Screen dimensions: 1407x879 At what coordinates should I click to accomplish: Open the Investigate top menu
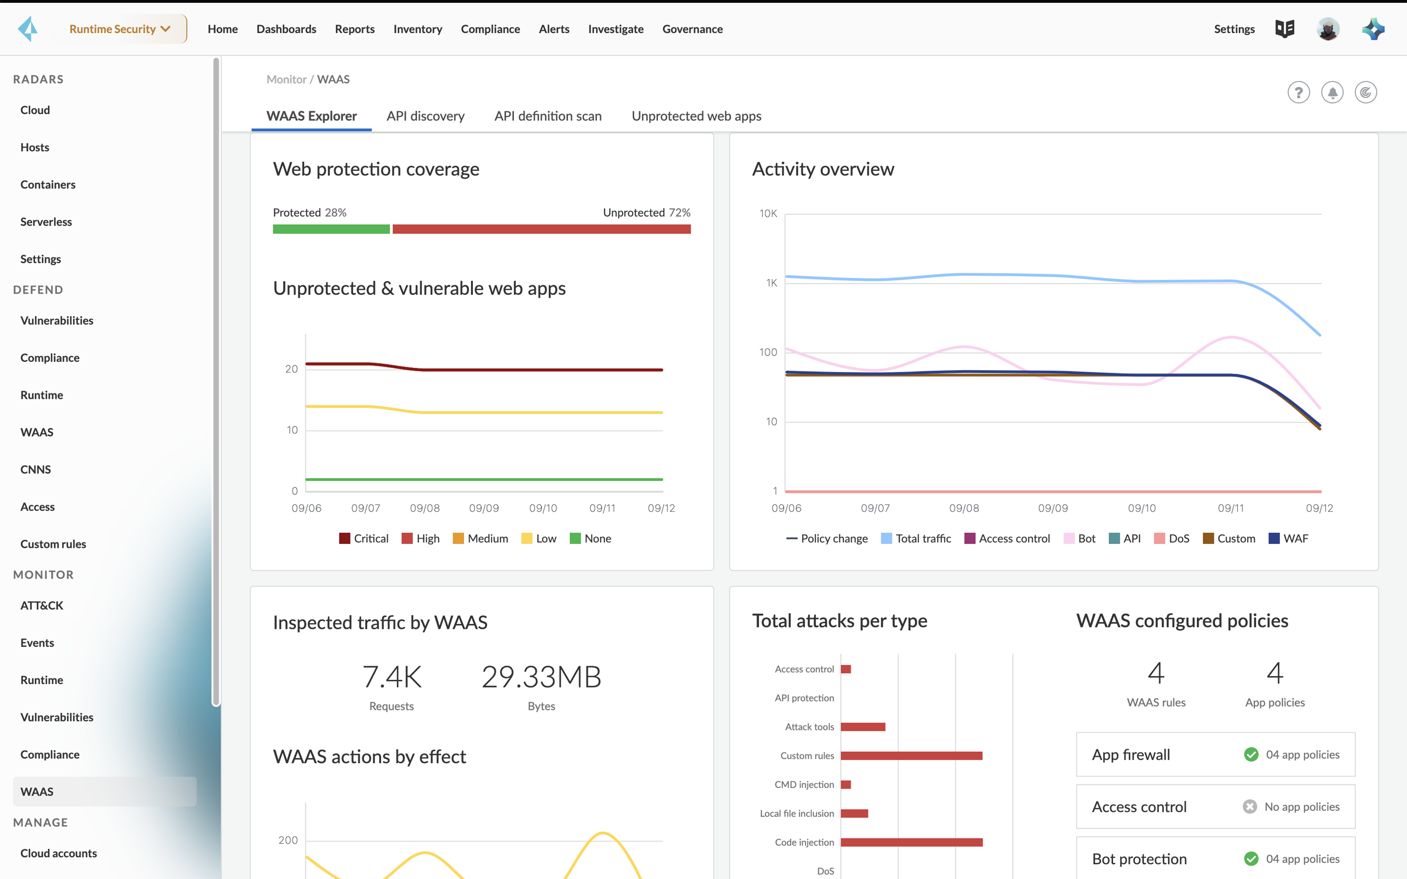615,29
